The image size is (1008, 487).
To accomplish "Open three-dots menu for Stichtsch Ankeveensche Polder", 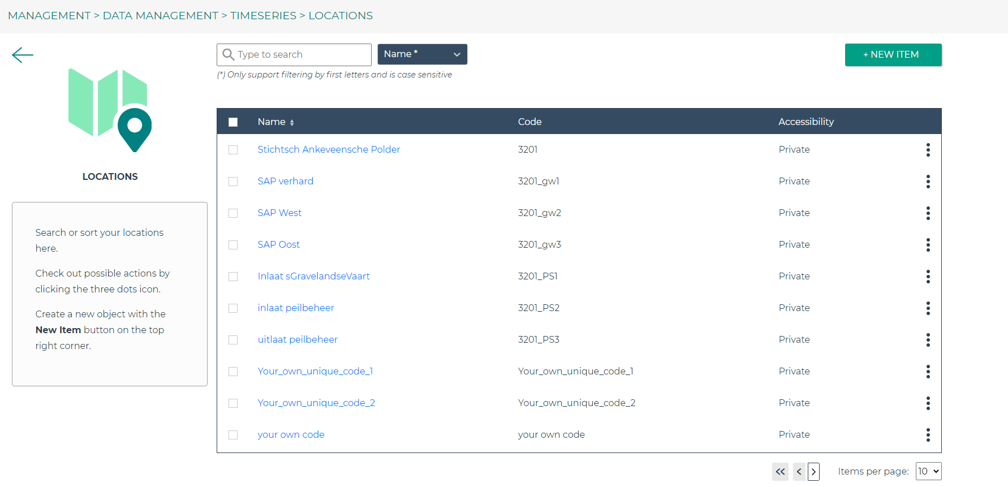I will pos(928,149).
